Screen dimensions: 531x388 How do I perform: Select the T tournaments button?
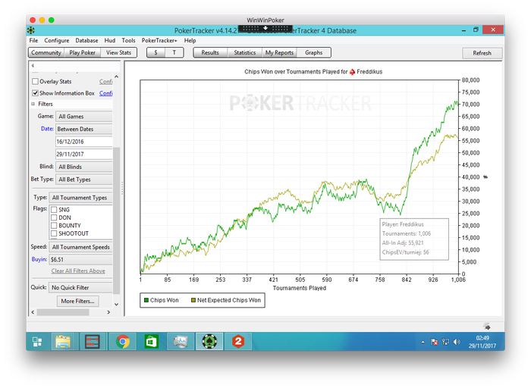point(174,53)
